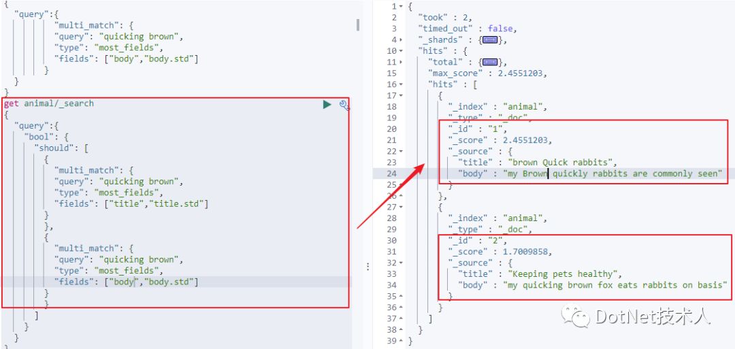The width and height of the screenshot is (735, 349).
Task: Click line number 2 in the response gutter
Action: [x=394, y=17]
